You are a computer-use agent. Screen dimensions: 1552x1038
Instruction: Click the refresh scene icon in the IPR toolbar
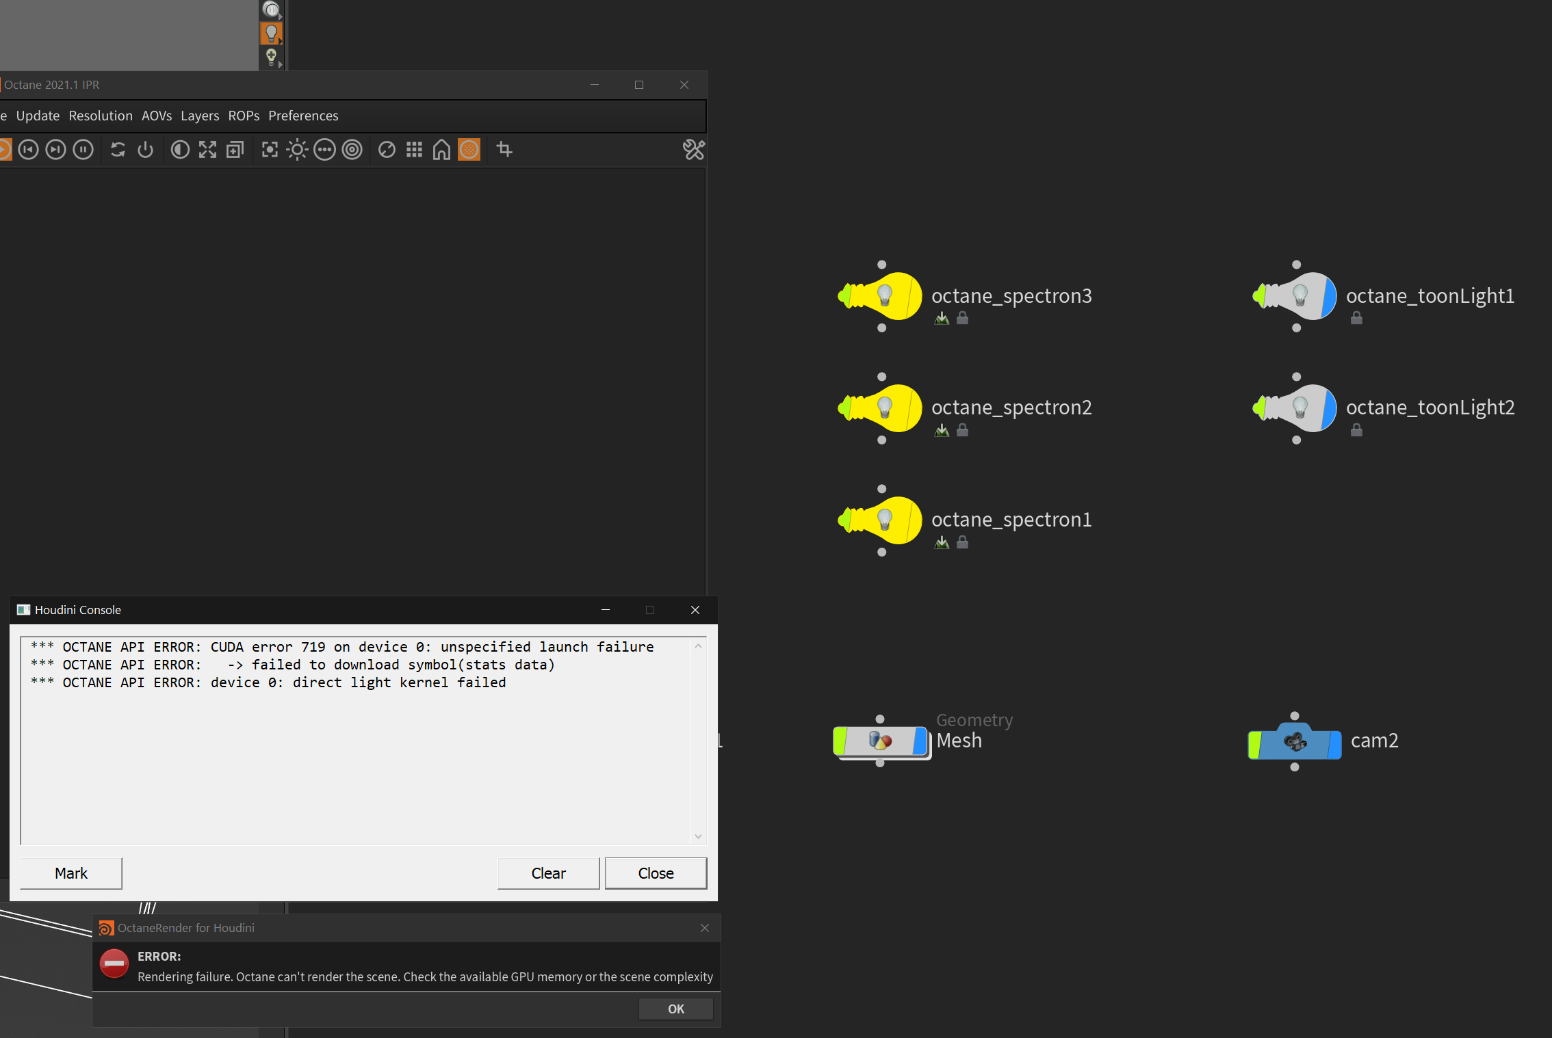pyautogui.click(x=118, y=150)
